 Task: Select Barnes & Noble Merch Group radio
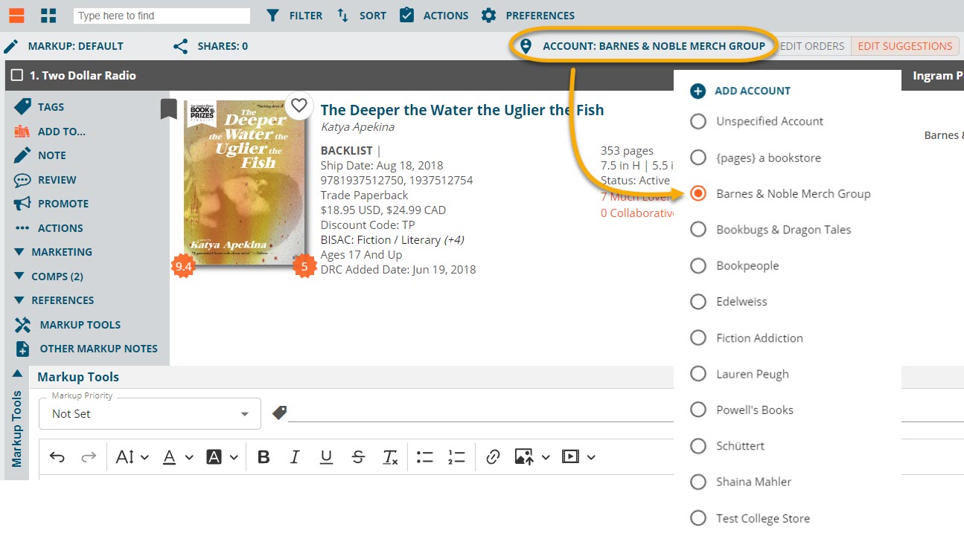[x=698, y=193]
